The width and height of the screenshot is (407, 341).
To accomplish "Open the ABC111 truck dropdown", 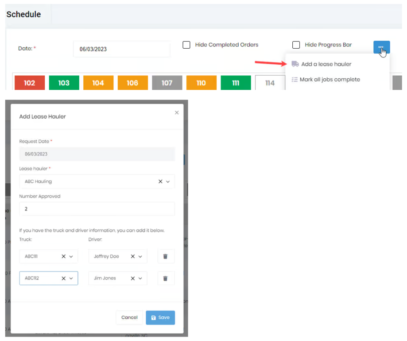I will click(x=71, y=256).
